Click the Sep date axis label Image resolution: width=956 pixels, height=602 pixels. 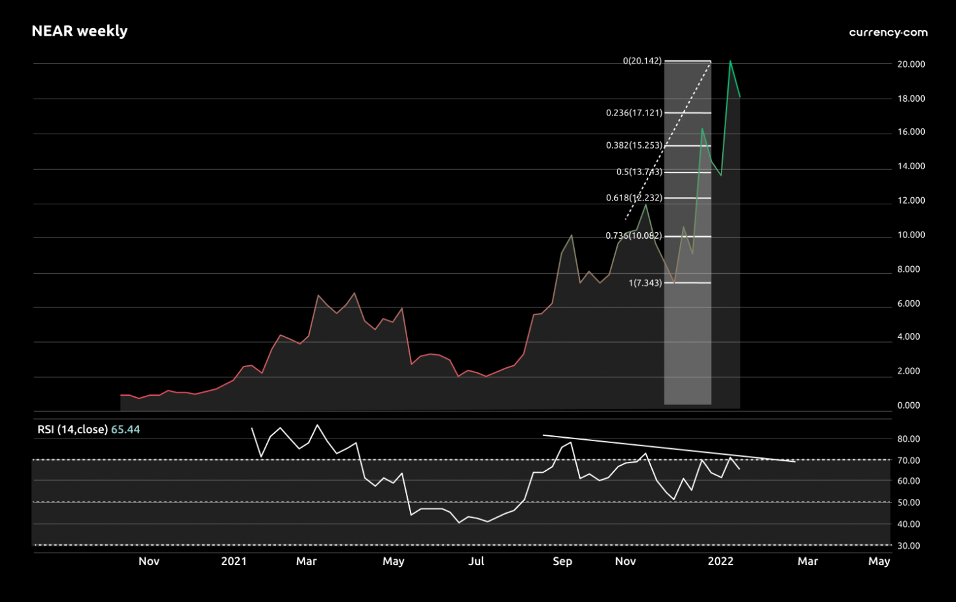tap(562, 561)
